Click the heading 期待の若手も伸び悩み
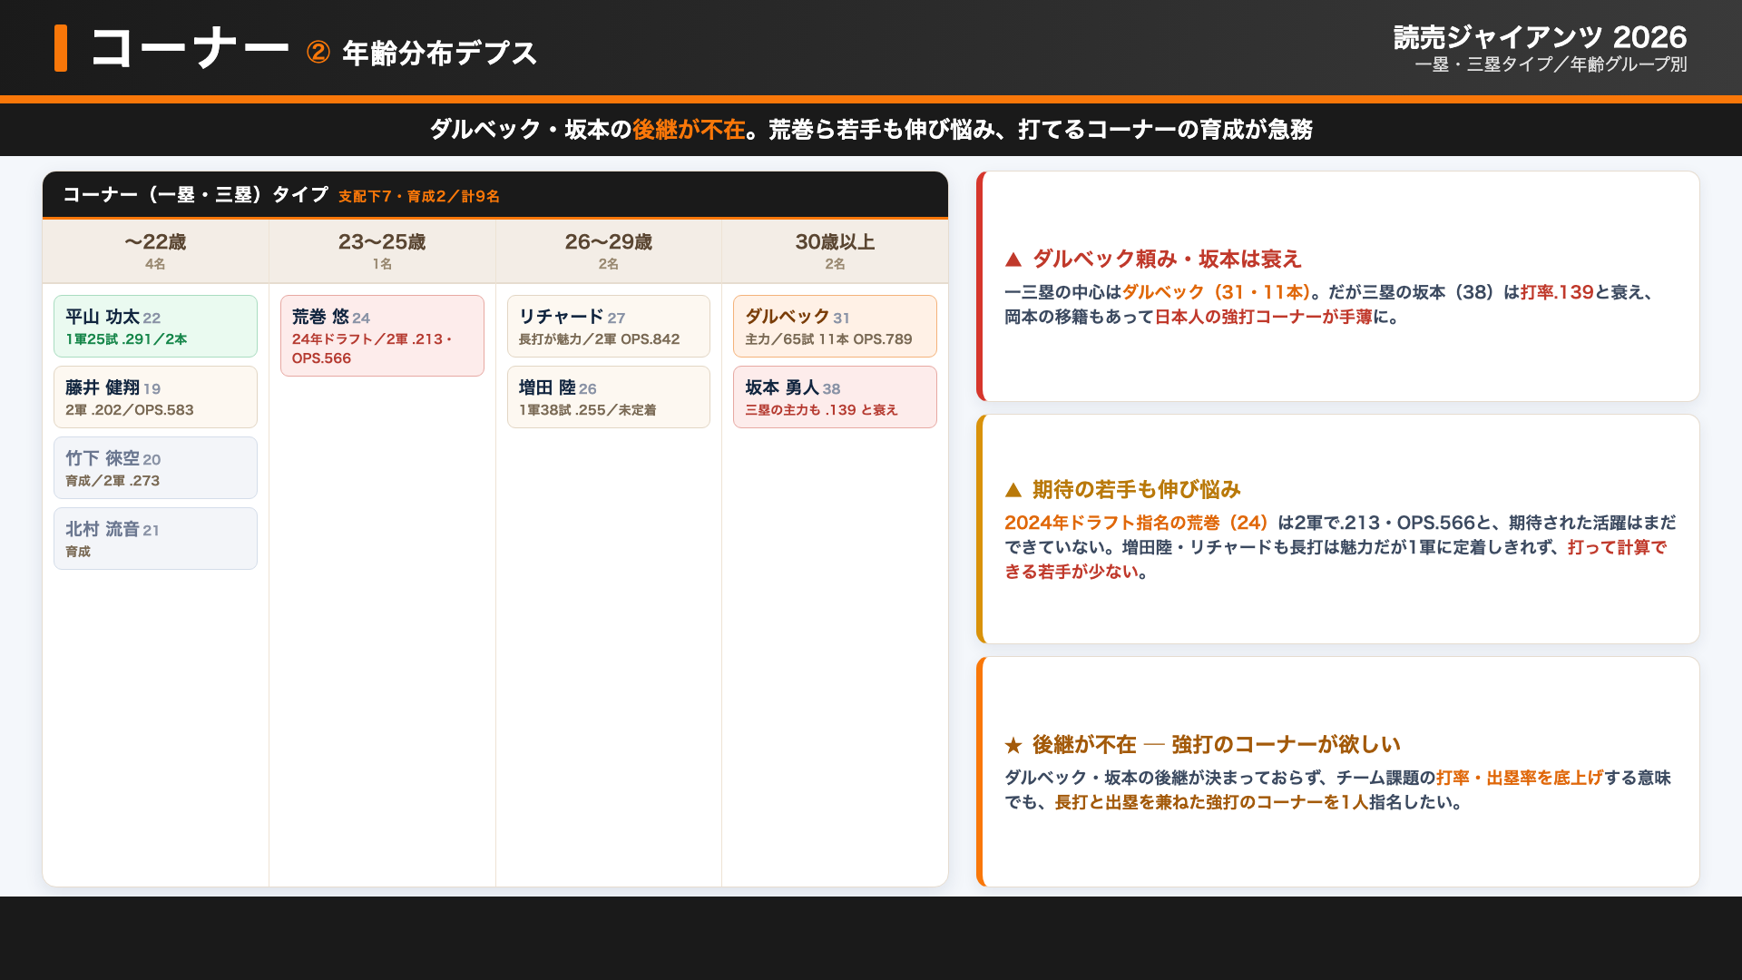The width and height of the screenshot is (1742, 980). [x=1136, y=489]
